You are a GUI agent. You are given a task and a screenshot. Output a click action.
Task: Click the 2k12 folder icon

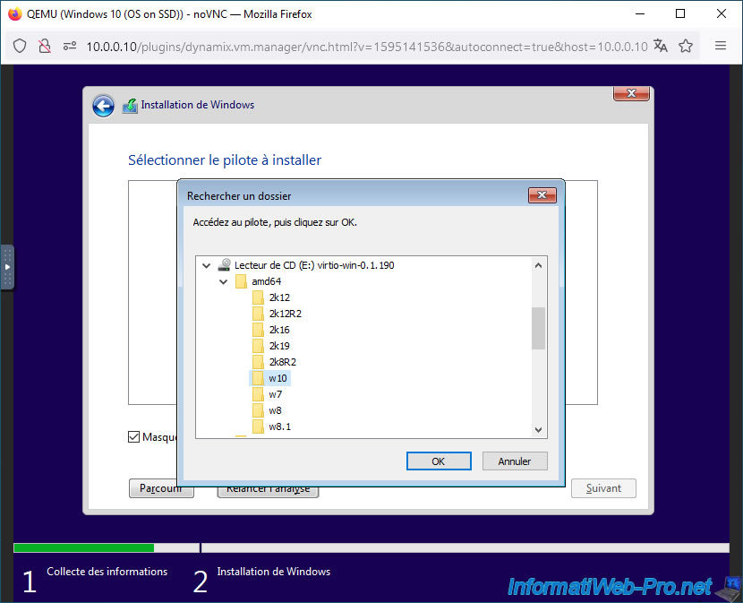coord(258,297)
